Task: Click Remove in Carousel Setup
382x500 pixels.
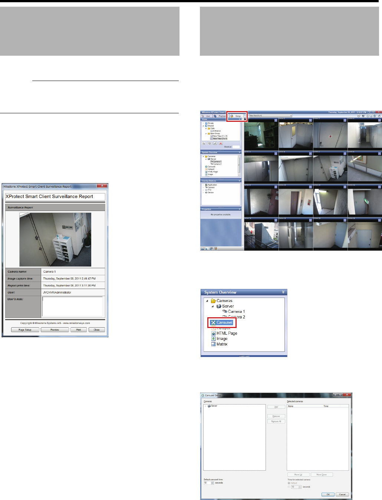Action: (x=276, y=416)
